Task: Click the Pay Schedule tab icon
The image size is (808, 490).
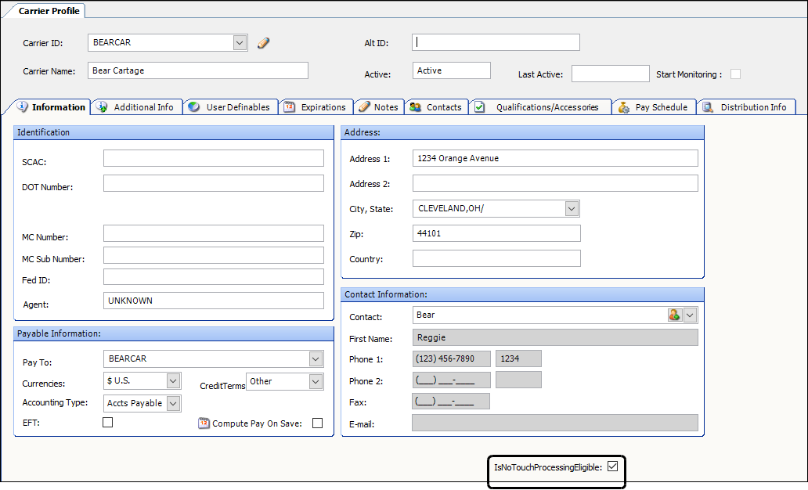Action: pyautogui.click(x=623, y=107)
